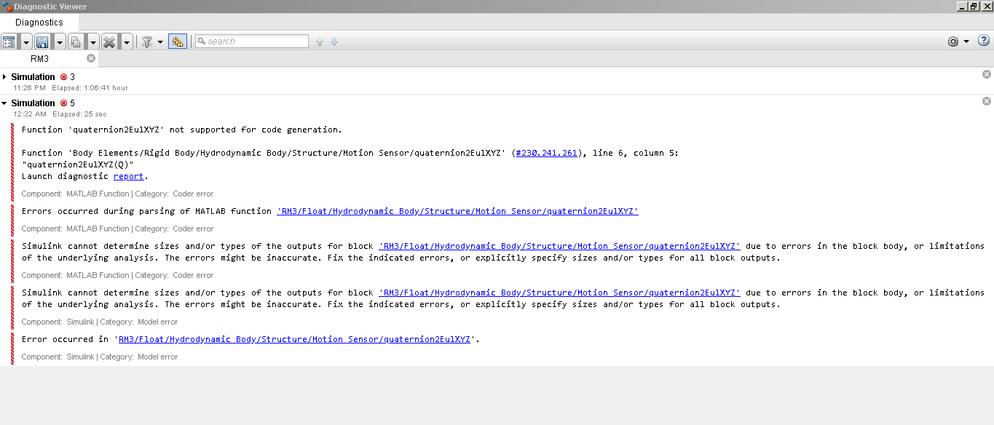Click into the search field
This screenshot has width=994, height=425.
tap(251, 41)
